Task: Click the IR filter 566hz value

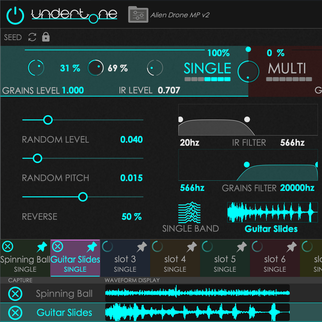Action: tap(293, 142)
